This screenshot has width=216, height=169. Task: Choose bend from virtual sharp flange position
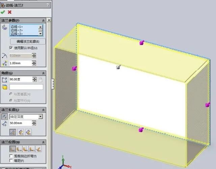32,149
